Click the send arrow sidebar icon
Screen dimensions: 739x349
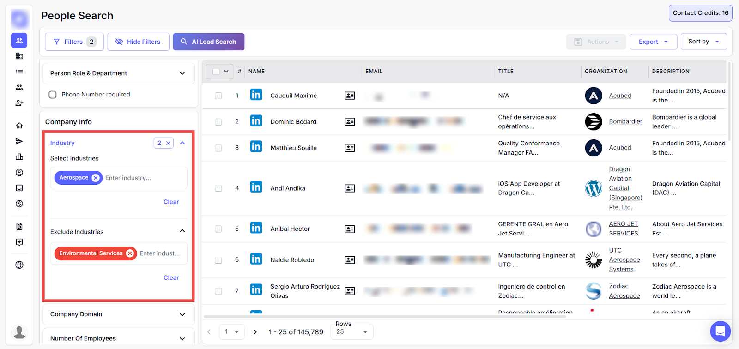click(x=19, y=141)
